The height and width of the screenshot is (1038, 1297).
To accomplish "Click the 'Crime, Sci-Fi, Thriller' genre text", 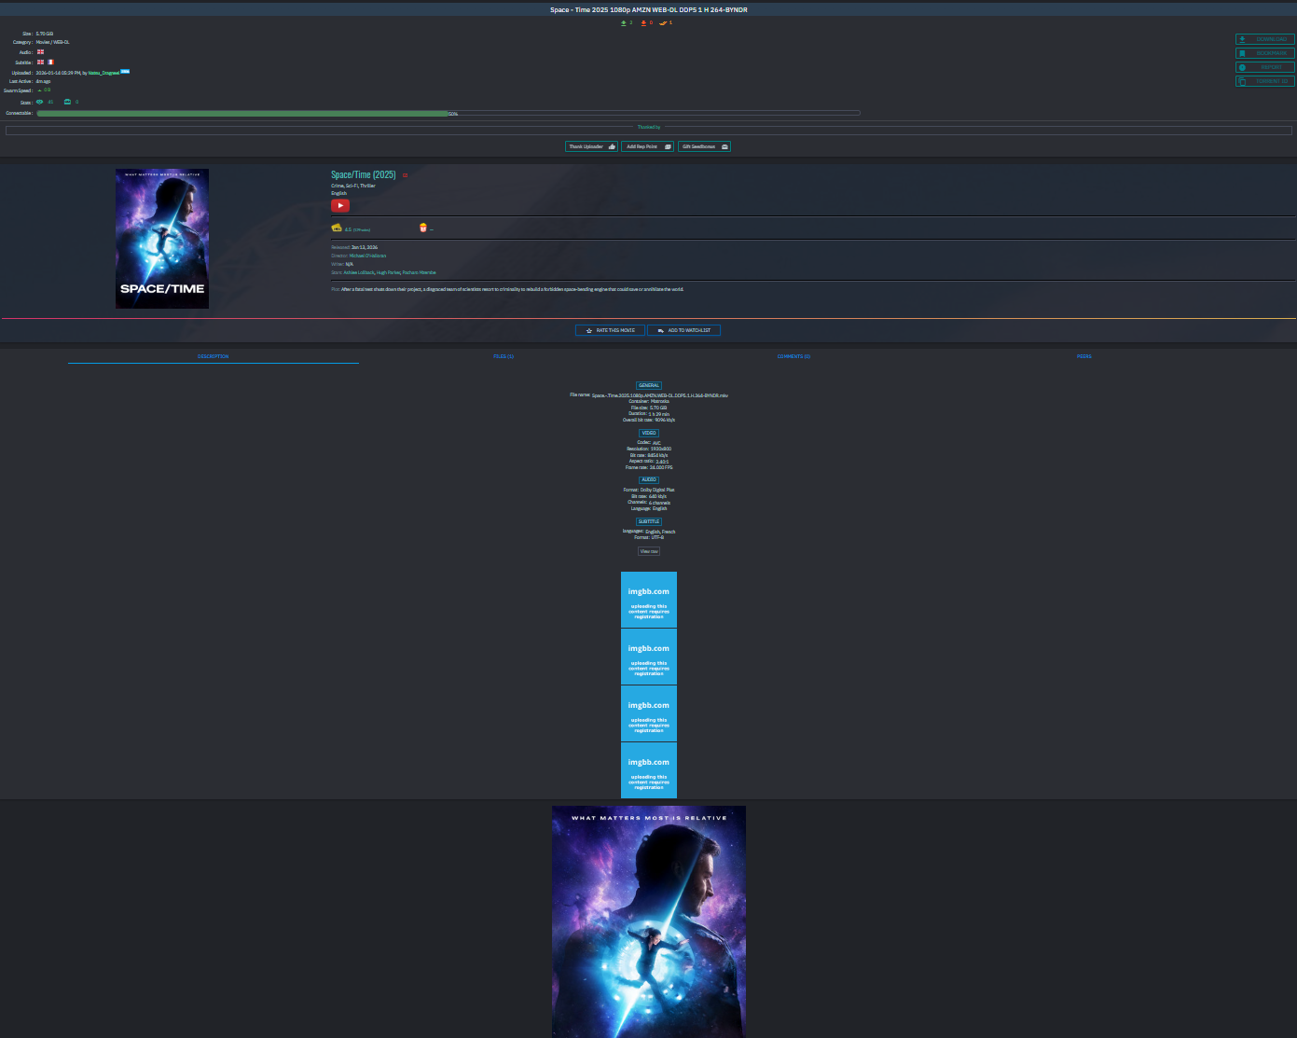I will (353, 186).
